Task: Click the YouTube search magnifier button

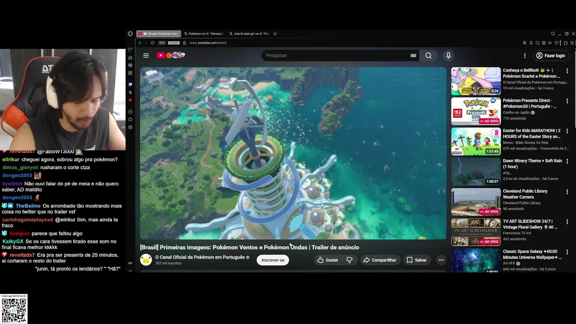Action: 428,55
